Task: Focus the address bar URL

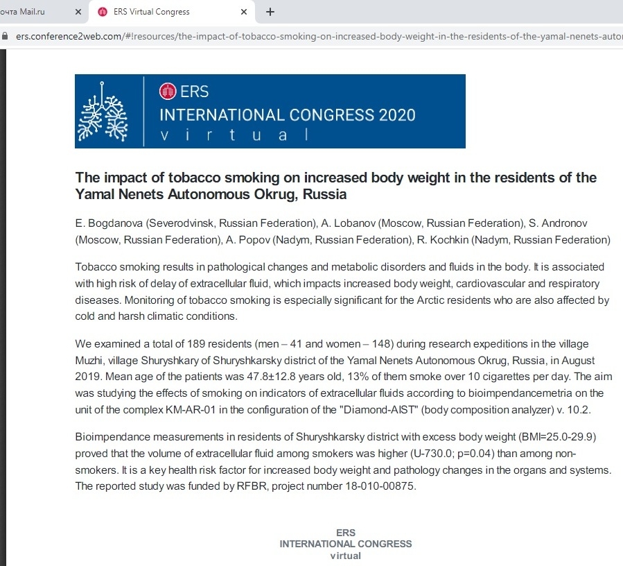Action: (319, 37)
